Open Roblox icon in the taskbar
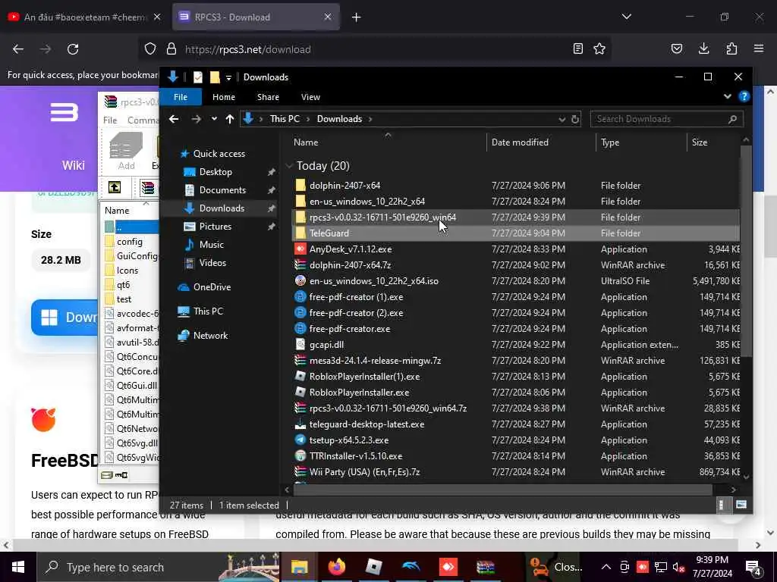 pyautogui.click(x=373, y=567)
